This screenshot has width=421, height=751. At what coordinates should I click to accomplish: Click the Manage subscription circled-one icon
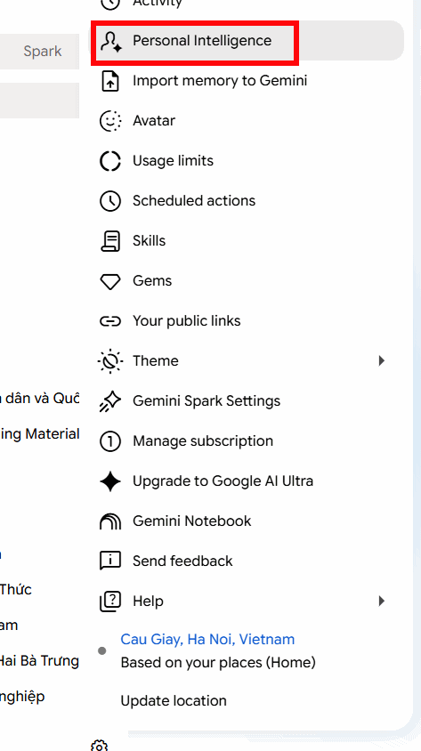pos(110,441)
